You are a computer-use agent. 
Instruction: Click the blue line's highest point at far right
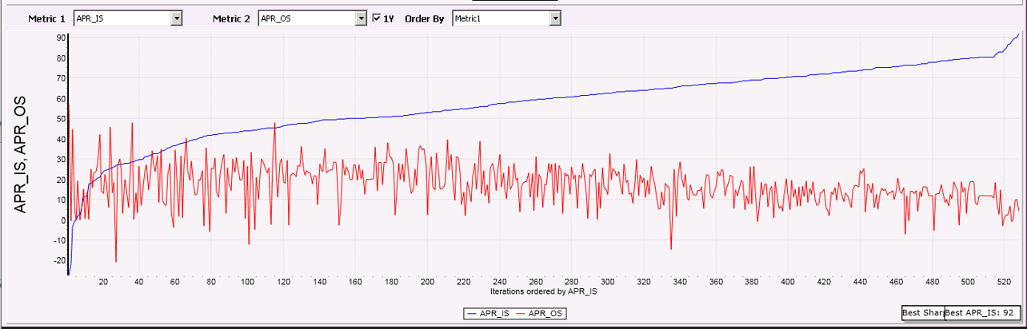(1017, 34)
